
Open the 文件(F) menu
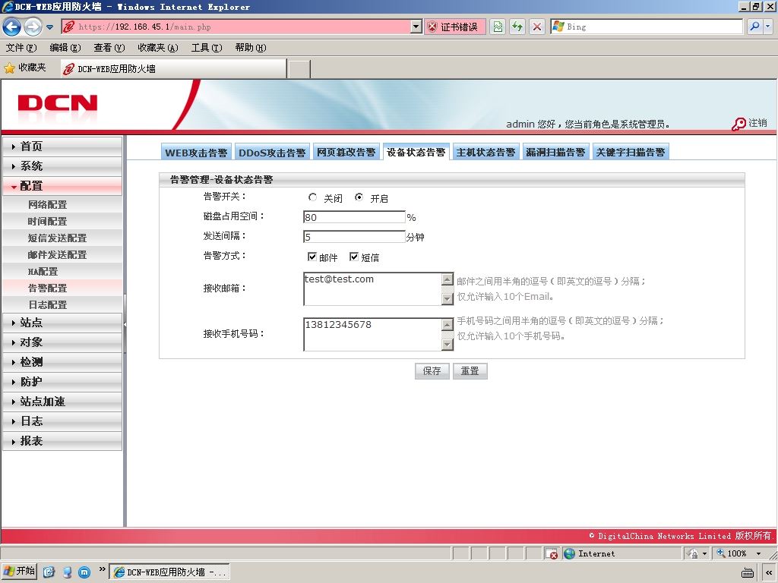click(21, 48)
